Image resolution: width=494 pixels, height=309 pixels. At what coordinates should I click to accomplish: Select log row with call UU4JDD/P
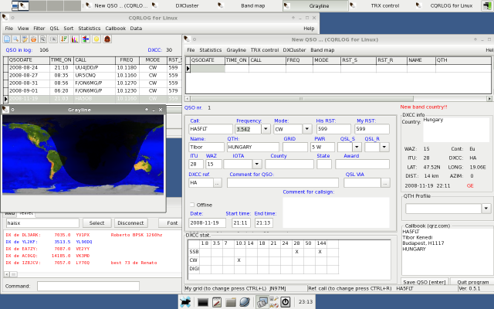click(x=93, y=68)
